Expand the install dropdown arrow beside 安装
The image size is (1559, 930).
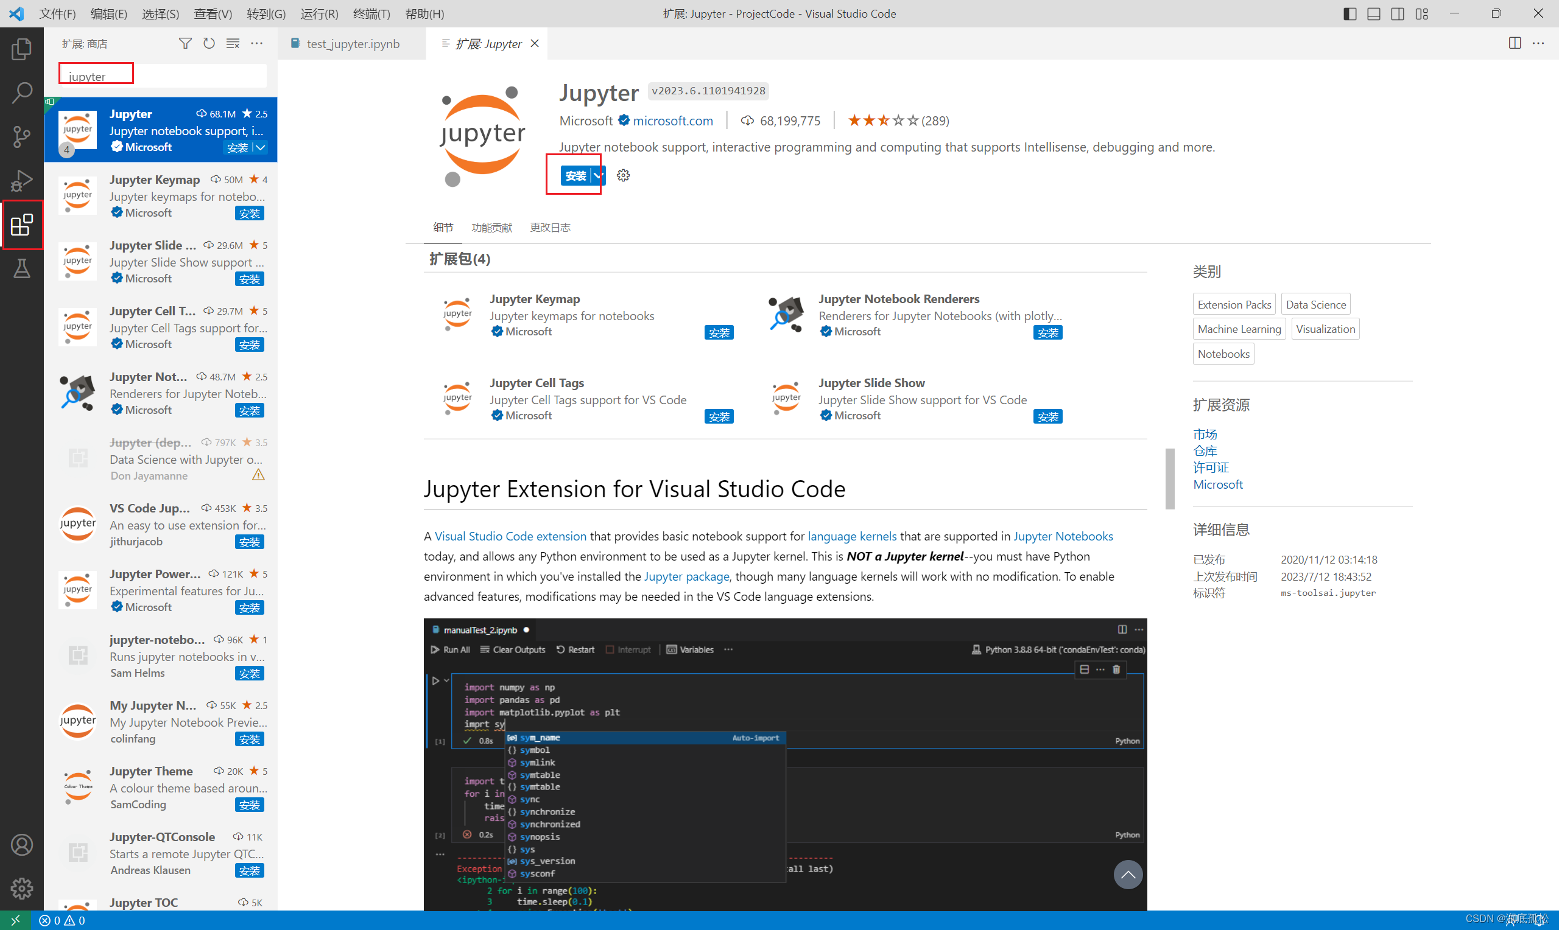(598, 175)
